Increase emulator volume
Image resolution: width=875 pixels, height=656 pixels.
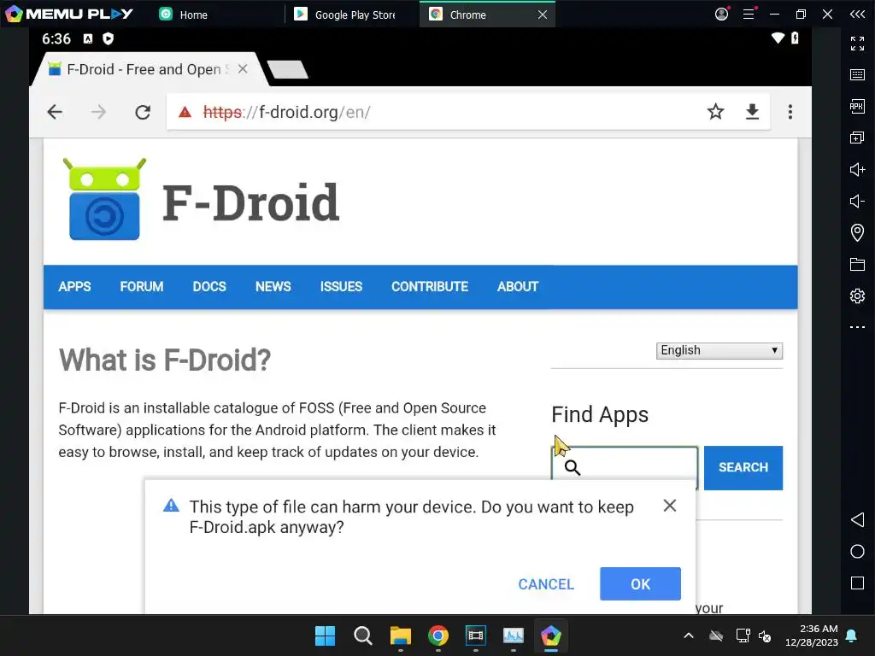[x=857, y=169]
